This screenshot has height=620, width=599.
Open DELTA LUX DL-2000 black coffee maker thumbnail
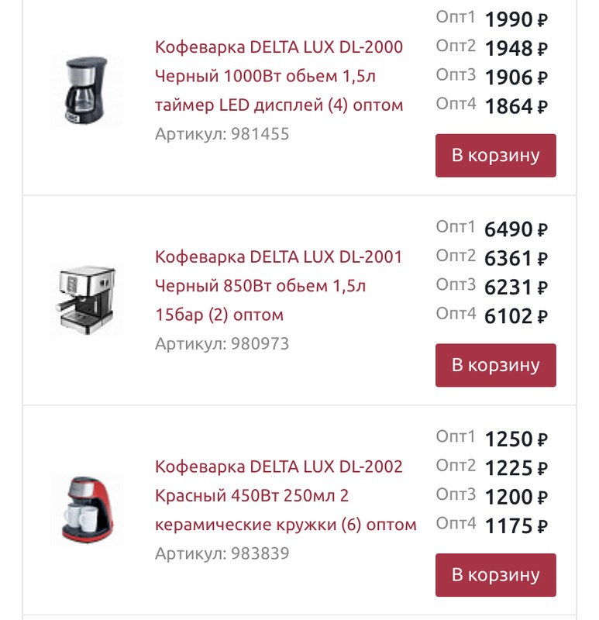click(x=87, y=90)
